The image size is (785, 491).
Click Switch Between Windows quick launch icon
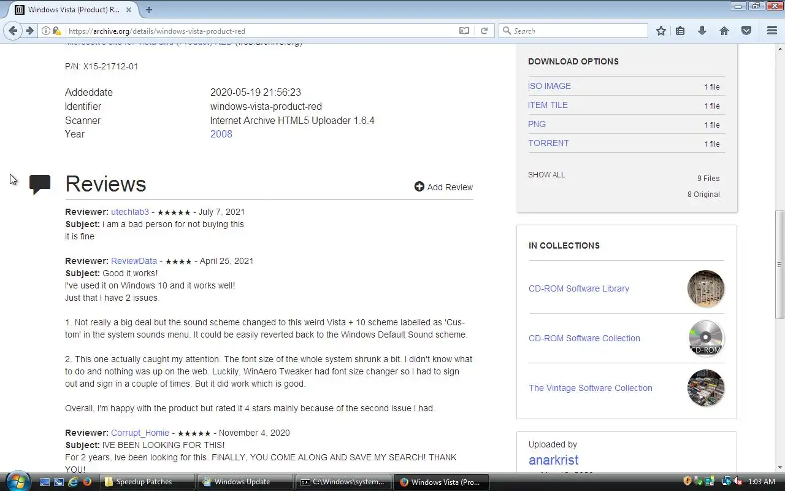tap(59, 482)
